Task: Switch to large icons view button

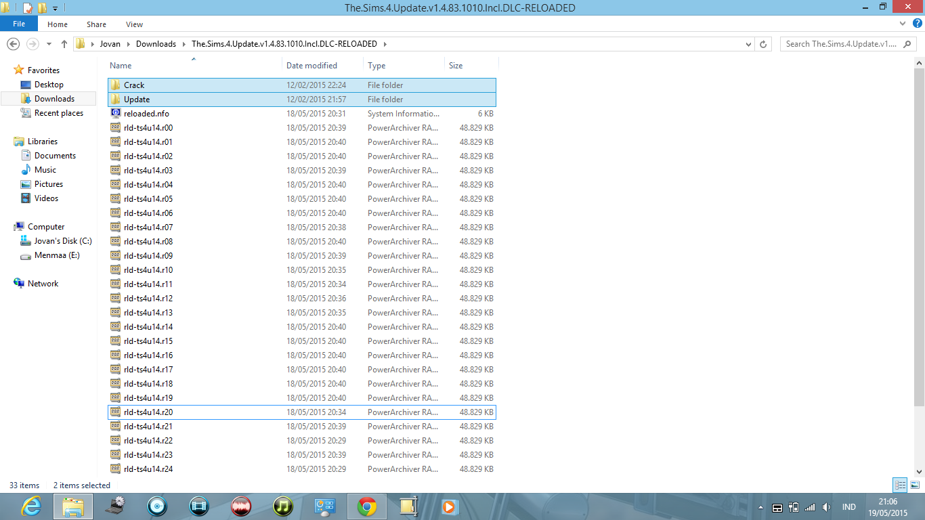Action: pos(915,485)
